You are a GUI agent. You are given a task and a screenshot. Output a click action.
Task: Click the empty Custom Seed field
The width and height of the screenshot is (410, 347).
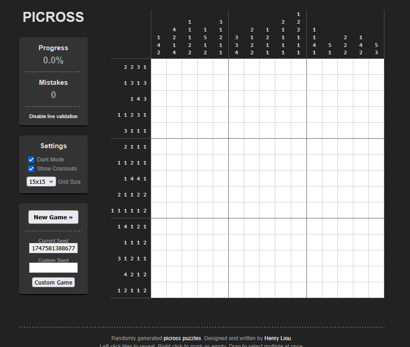[53, 268]
